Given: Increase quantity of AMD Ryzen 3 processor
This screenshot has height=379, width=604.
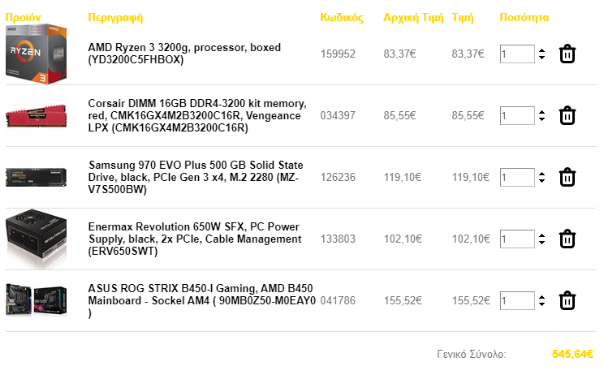Looking at the screenshot, I should coord(542,50).
